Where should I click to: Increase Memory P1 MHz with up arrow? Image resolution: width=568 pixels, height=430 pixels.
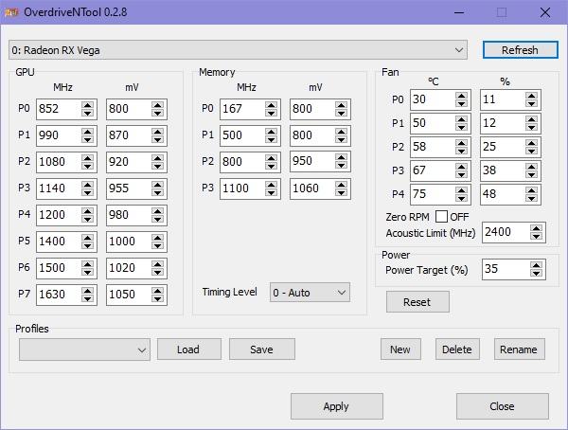point(271,132)
